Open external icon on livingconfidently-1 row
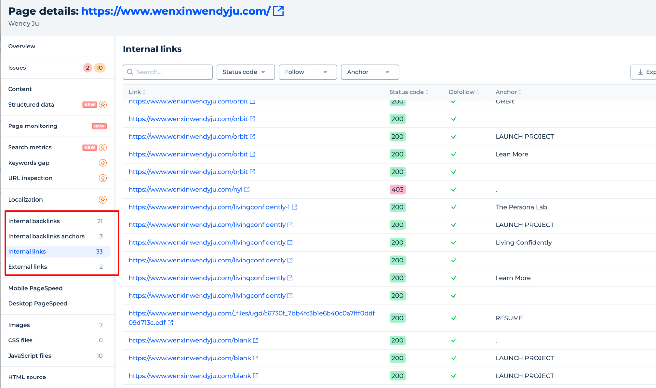 pos(295,207)
